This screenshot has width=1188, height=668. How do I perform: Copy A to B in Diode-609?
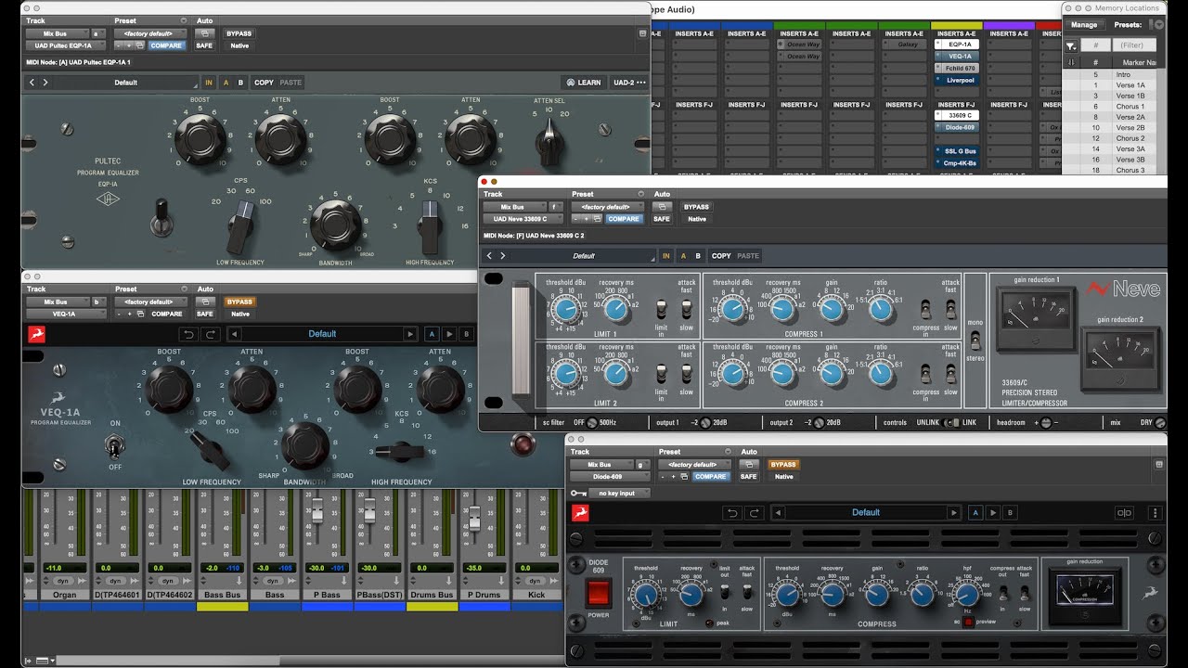click(993, 512)
